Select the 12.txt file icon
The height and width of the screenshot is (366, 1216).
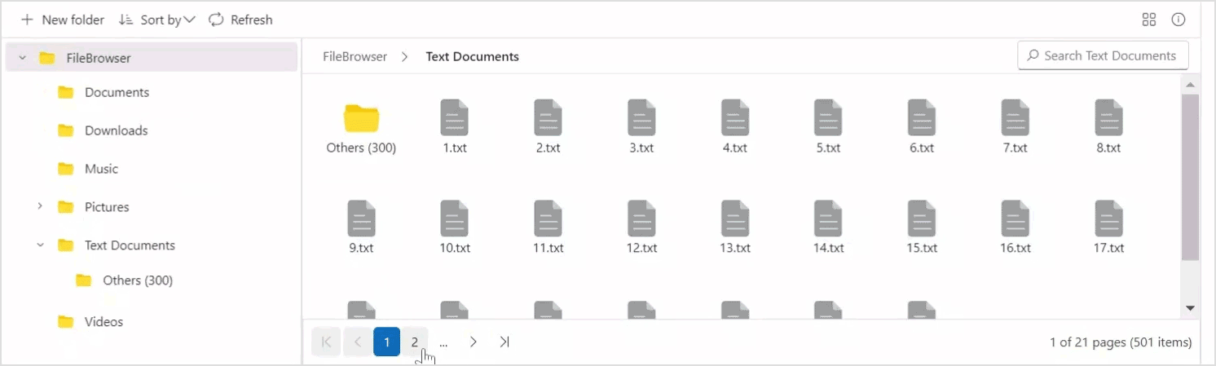click(x=641, y=218)
